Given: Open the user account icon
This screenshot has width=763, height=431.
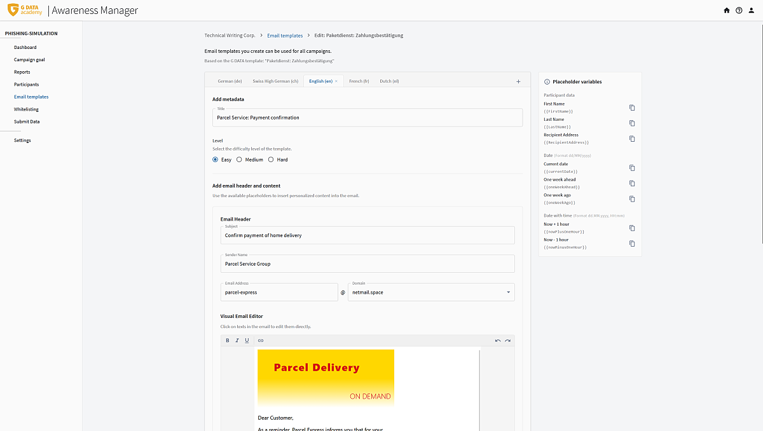Looking at the screenshot, I should [752, 10].
